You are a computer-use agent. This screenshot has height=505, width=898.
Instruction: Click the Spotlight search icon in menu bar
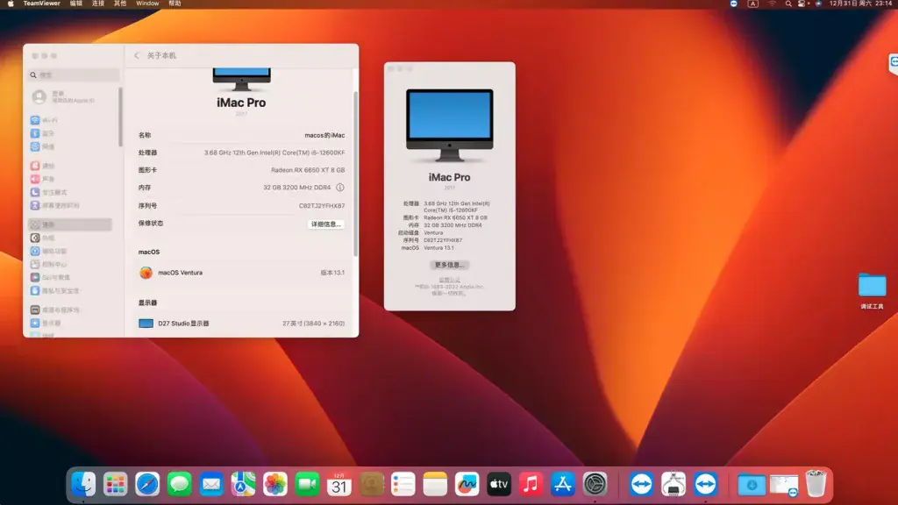tap(788, 4)
